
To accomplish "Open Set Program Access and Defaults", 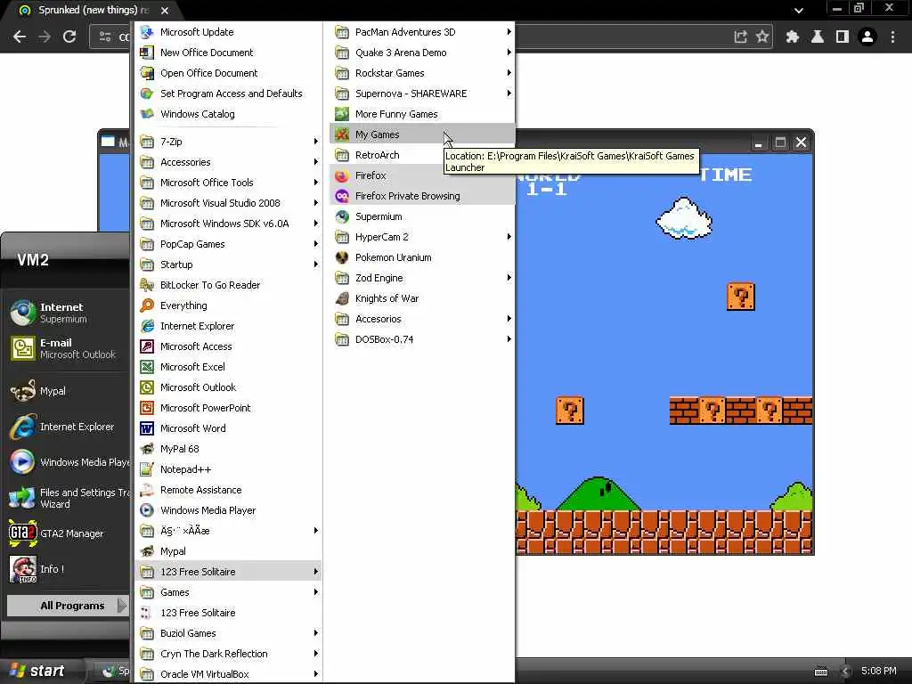I will click(229, 94).
